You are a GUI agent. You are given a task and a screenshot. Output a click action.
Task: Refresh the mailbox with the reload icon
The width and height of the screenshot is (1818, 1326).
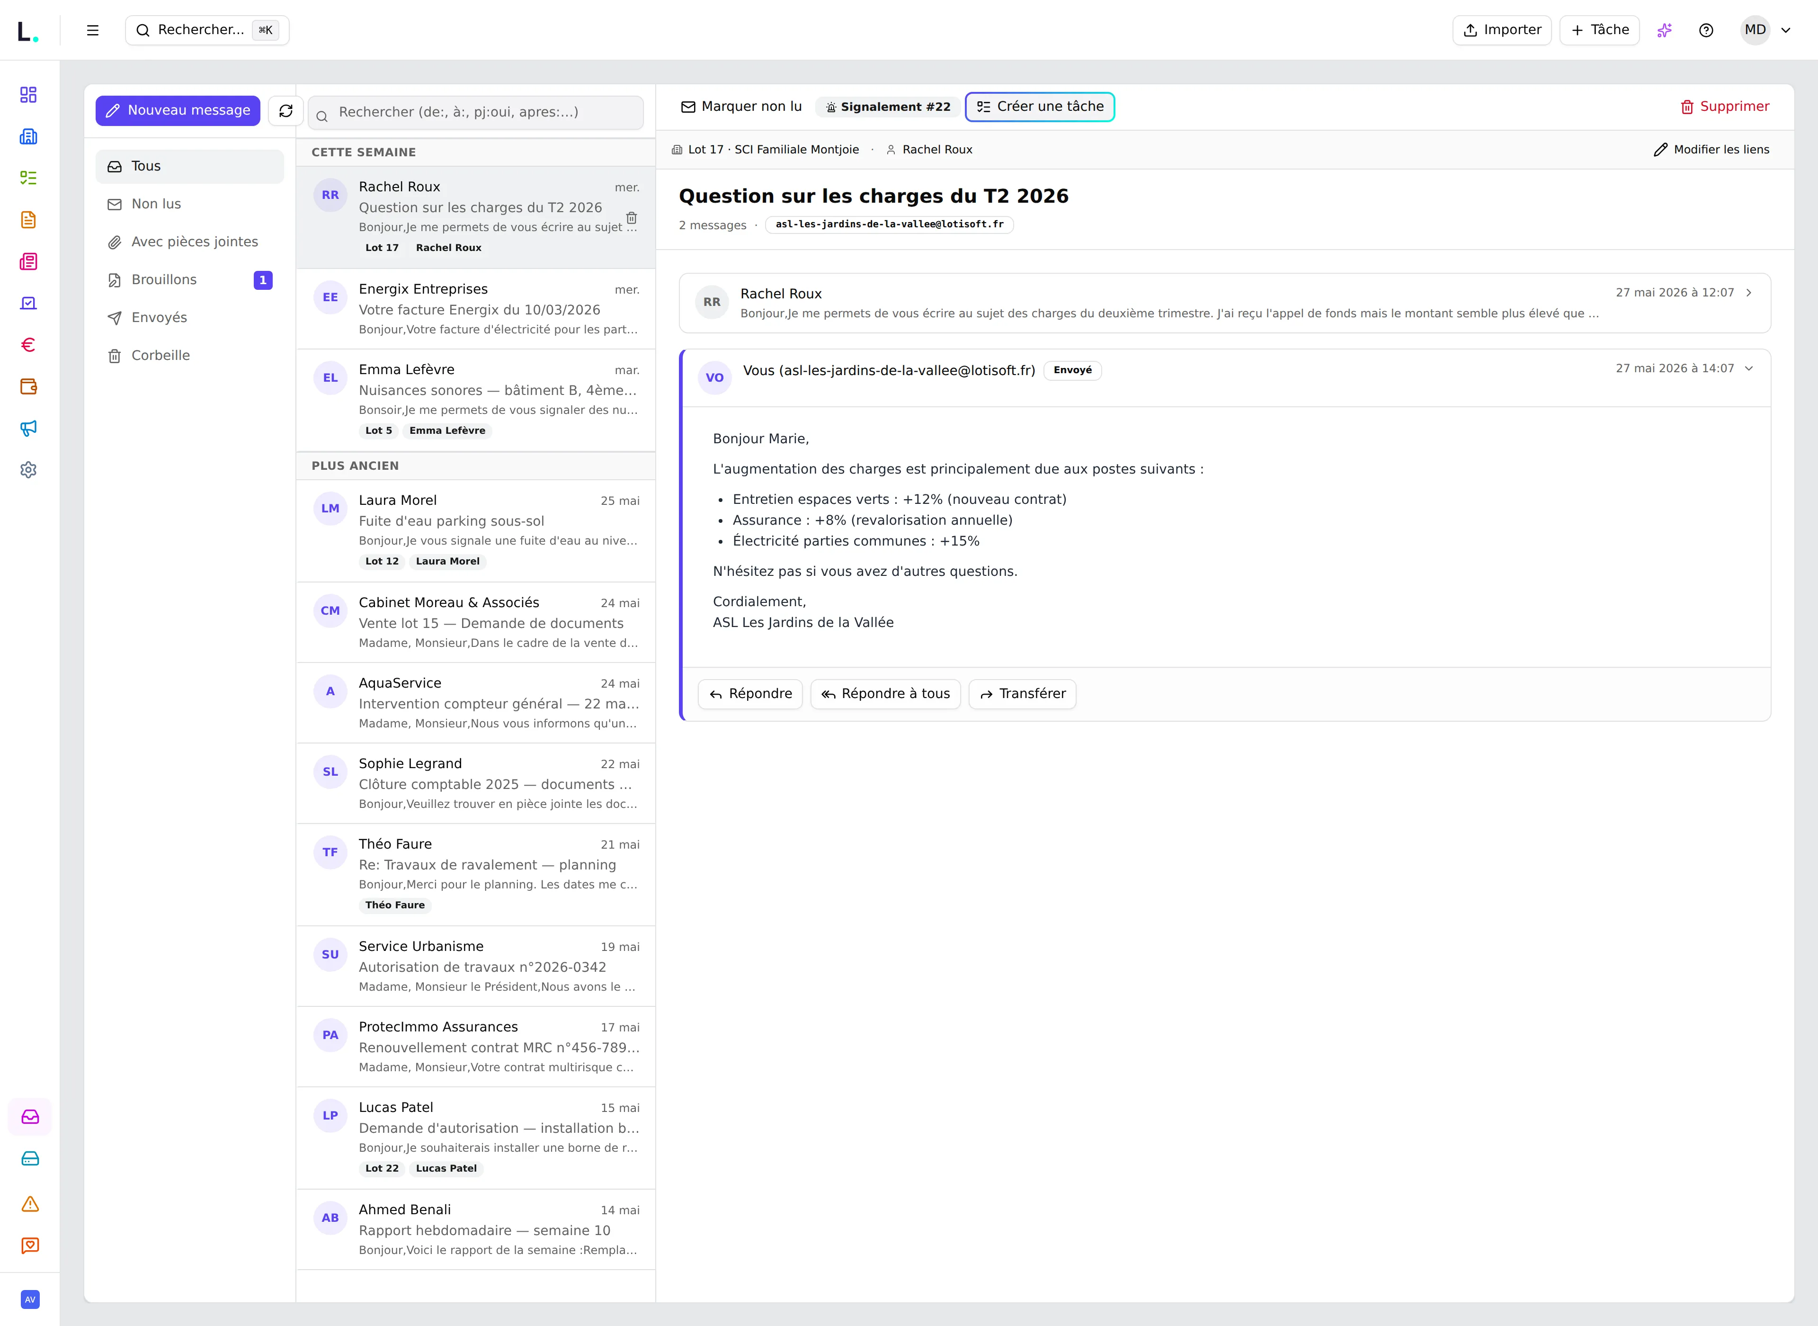pos(285,111)
